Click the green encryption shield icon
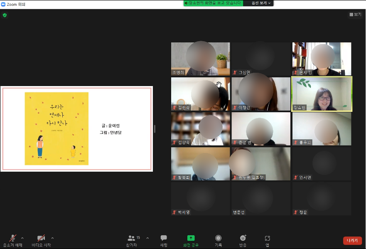Screen dimensions: 366x249 [x=5, y=15]
